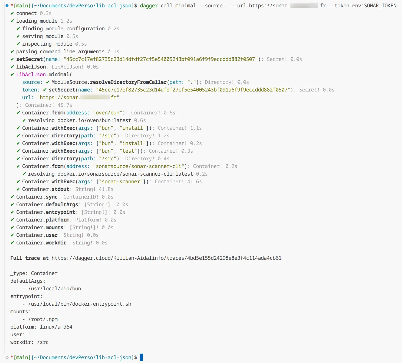402x363 pixels.
Task: Click the checkmark beside 'libAclJson: LibAclJson!'
Action: coord(12,67)
